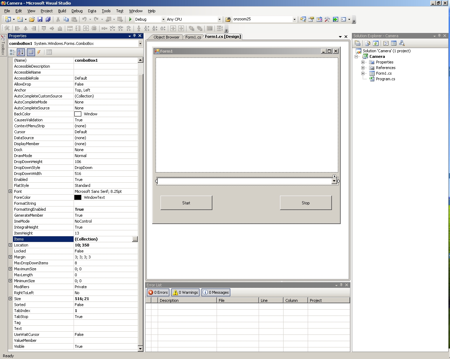Toggle auto-hide pin on Error List

(341, 285)
